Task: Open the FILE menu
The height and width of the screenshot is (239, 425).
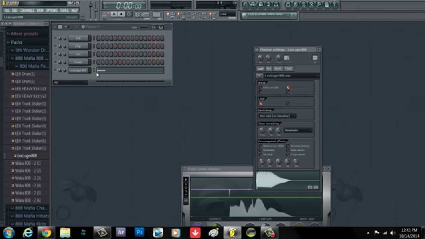Action: coord(7,10)
